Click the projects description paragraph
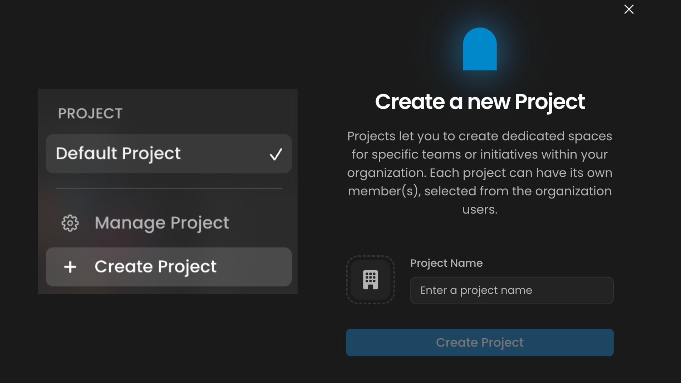681x383 pixels. tap(480, 173)
